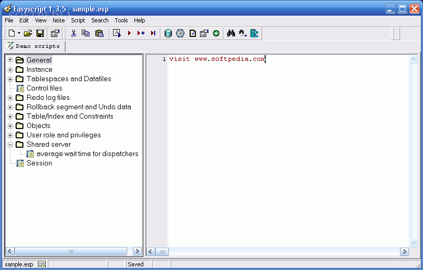This screenshot has width=423, height=270.
Task: Expand the General folder node
Action: point(10,60)
